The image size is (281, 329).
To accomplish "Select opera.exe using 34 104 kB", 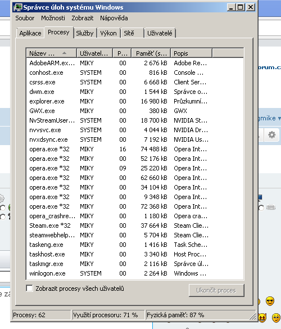I will (x=135, y=187).
